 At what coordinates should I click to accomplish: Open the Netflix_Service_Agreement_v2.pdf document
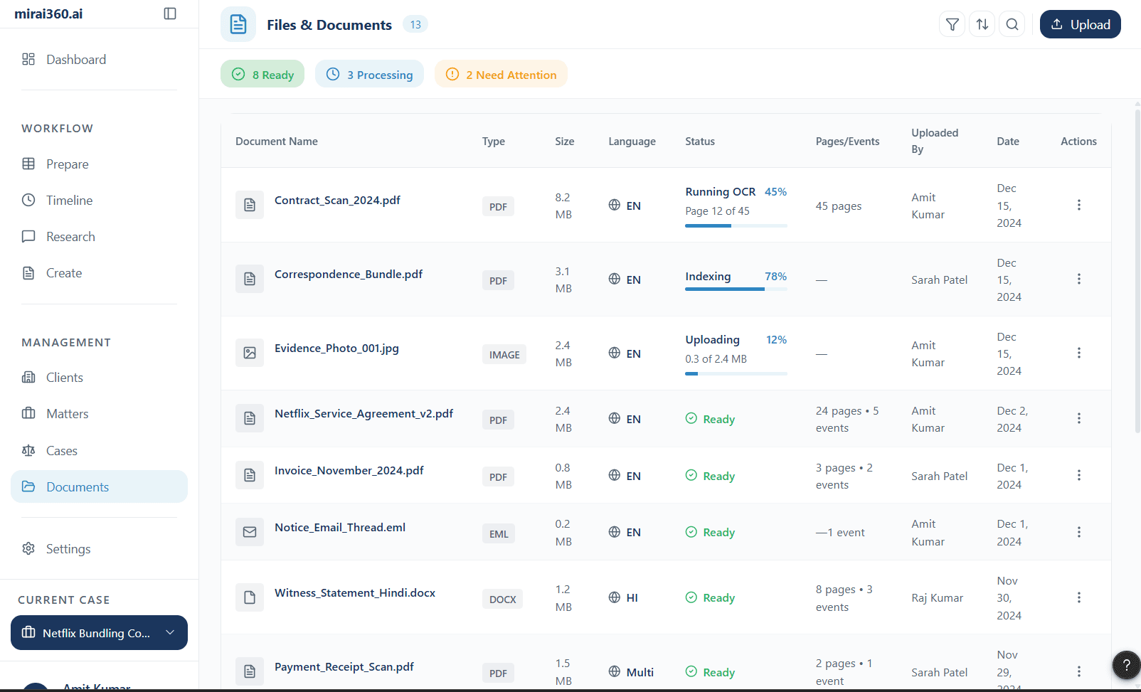363,414
